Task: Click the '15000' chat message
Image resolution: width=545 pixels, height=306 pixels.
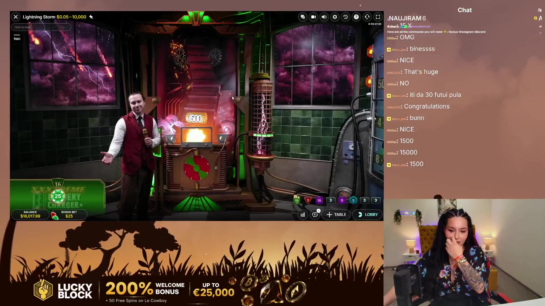Action: tap(408, 153)
